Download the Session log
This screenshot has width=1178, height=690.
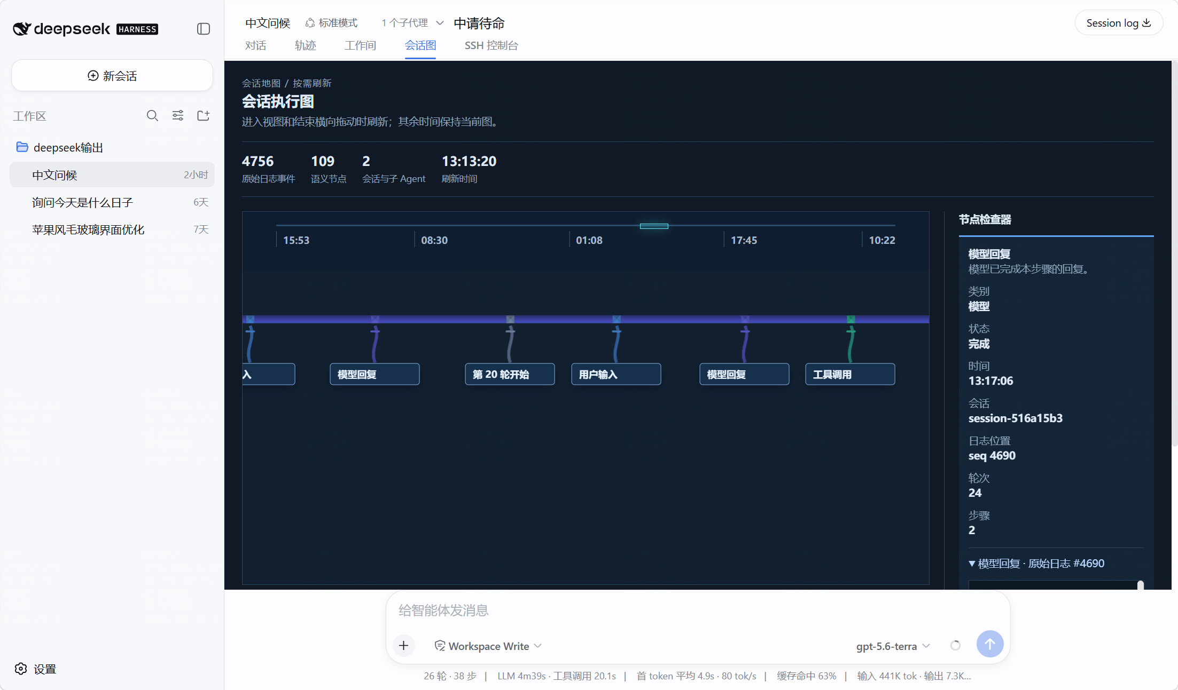(1119, 23)
